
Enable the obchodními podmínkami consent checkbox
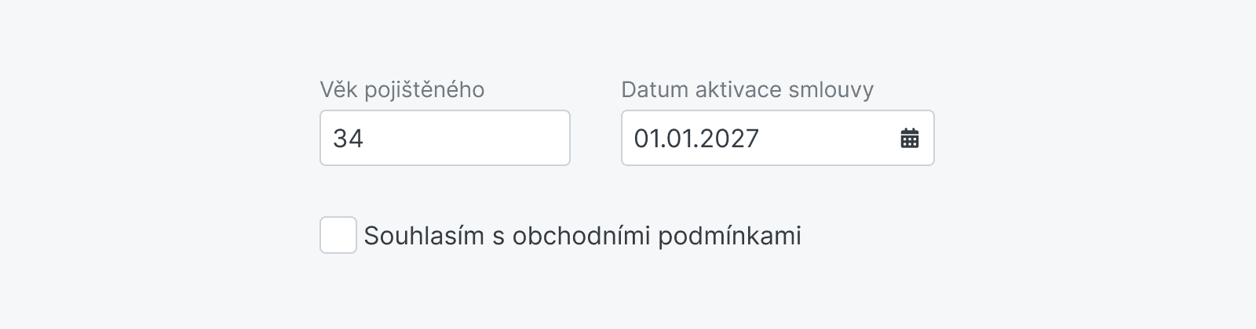(x=338, y=235)
